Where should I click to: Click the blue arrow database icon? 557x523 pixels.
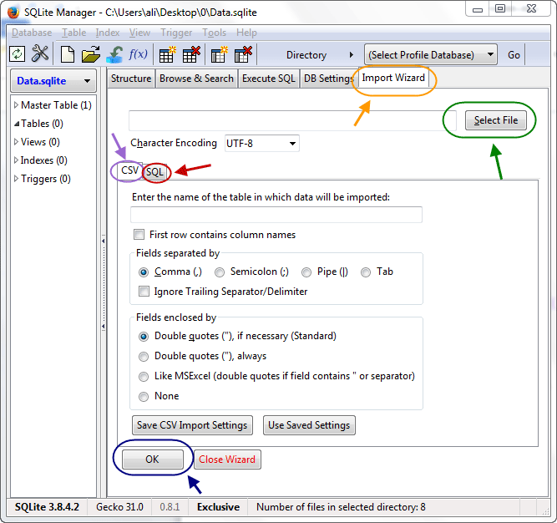(x=114, y=54)
